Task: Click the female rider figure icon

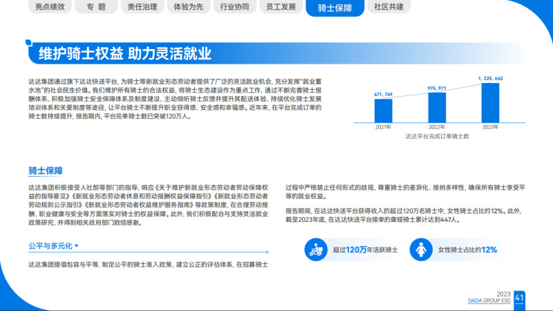Action: (421, 249)
